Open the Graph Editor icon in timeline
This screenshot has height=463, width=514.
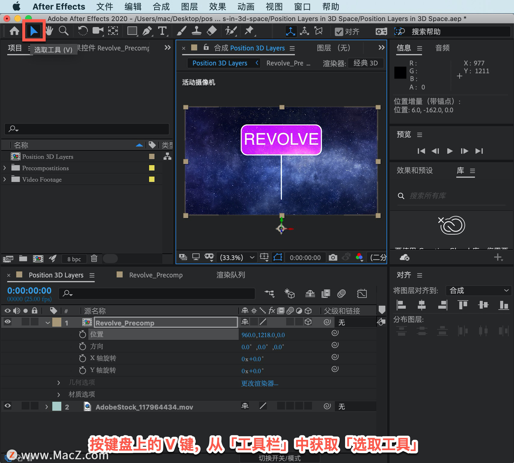(362, 293)
